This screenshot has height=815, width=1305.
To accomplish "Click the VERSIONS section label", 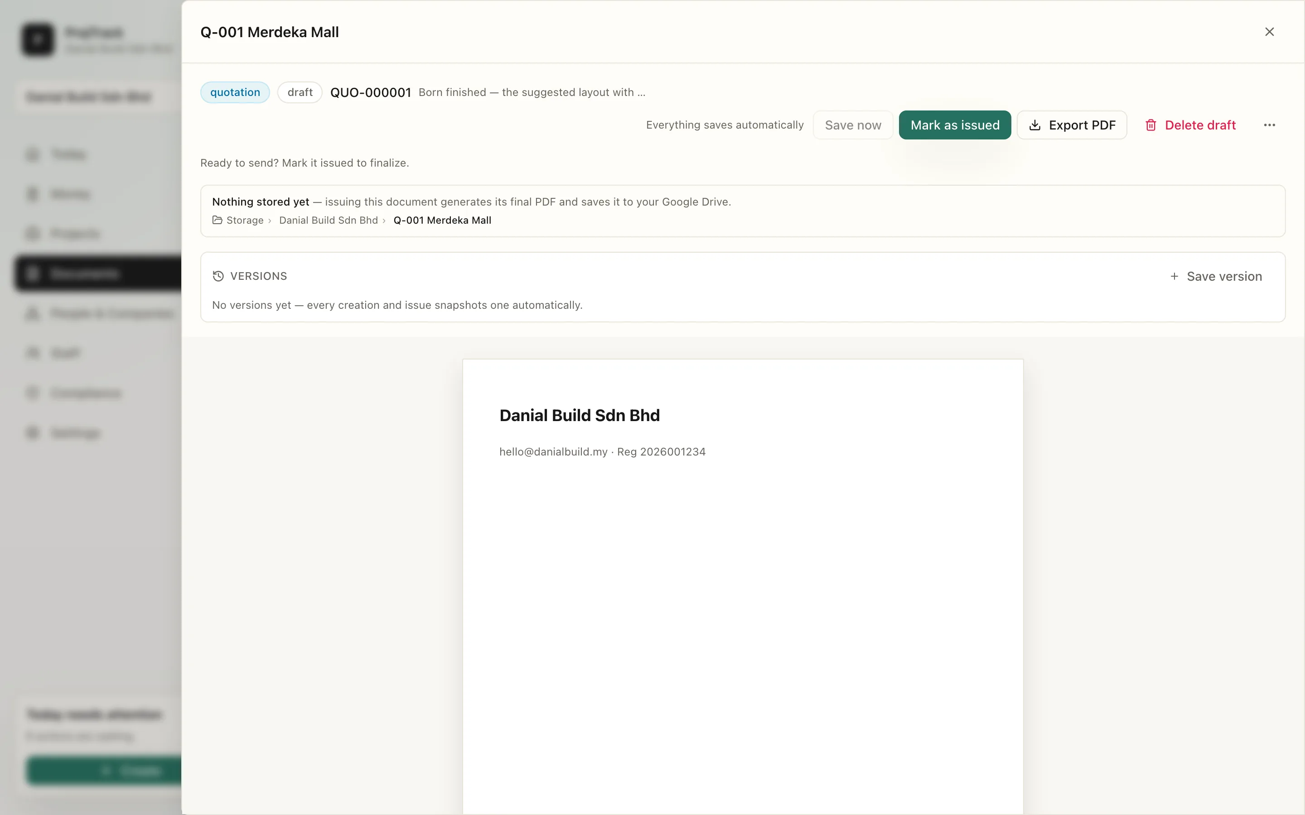I will coord(258,276).
